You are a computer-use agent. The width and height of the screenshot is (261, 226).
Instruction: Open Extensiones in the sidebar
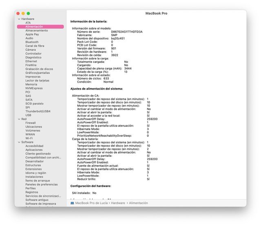click(x=33, y=169)
